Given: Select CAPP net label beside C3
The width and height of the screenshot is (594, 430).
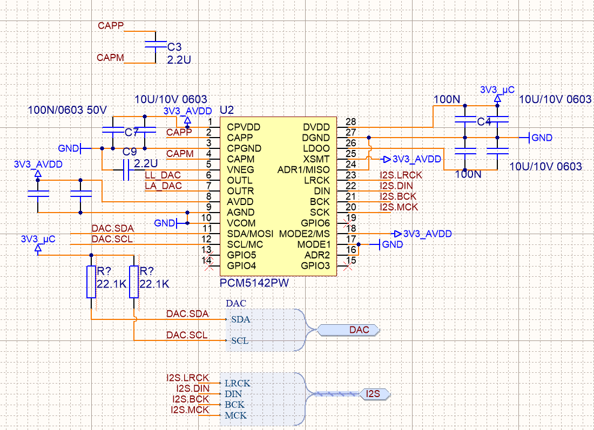Looking at the screenshot, I should 111,25.
